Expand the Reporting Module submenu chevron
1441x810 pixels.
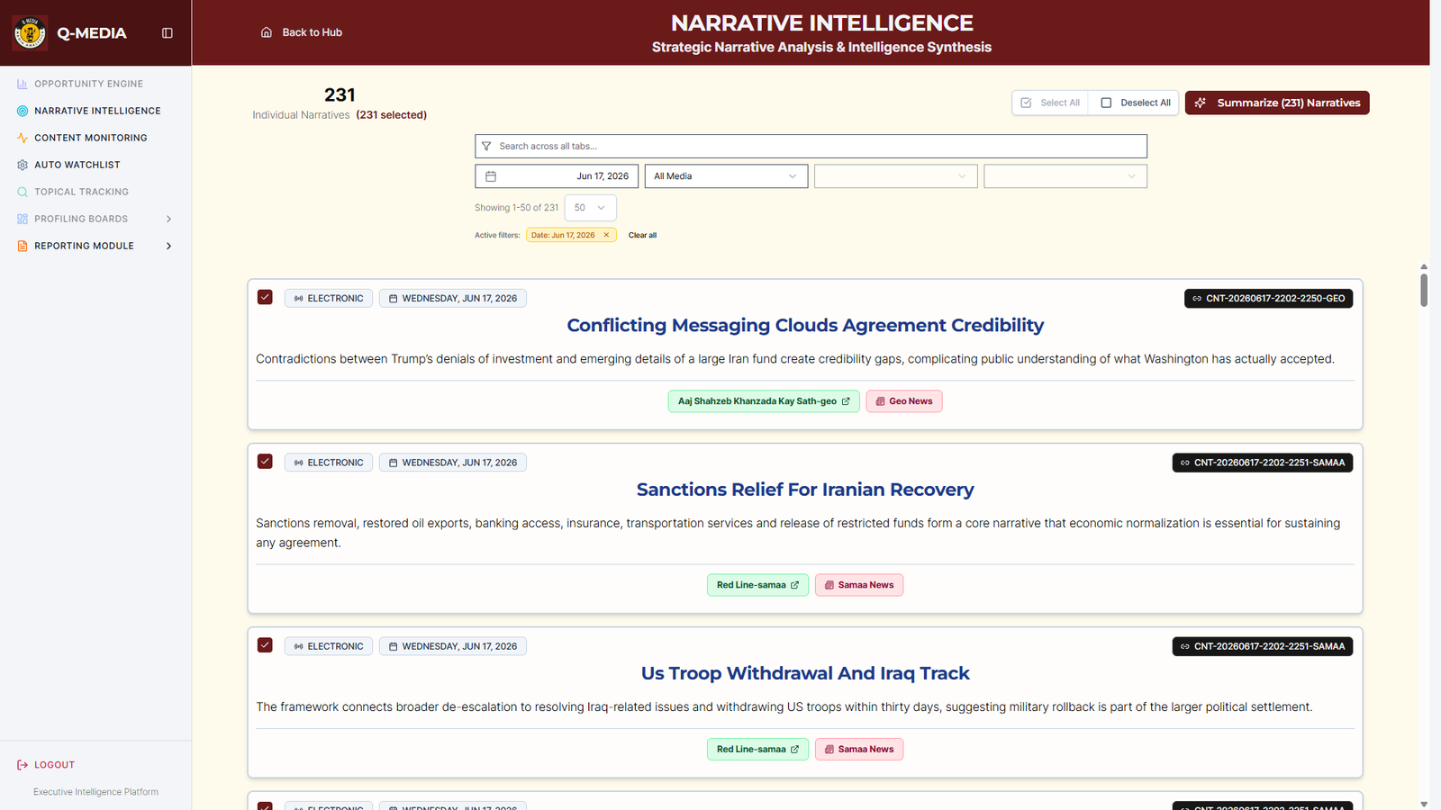(x=168, y=246)
